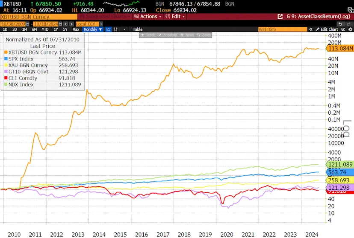Click Normalized As Of 07/31/2010 heading
Image resolution: width=354 pixels, height=238 pixels.
42,39
